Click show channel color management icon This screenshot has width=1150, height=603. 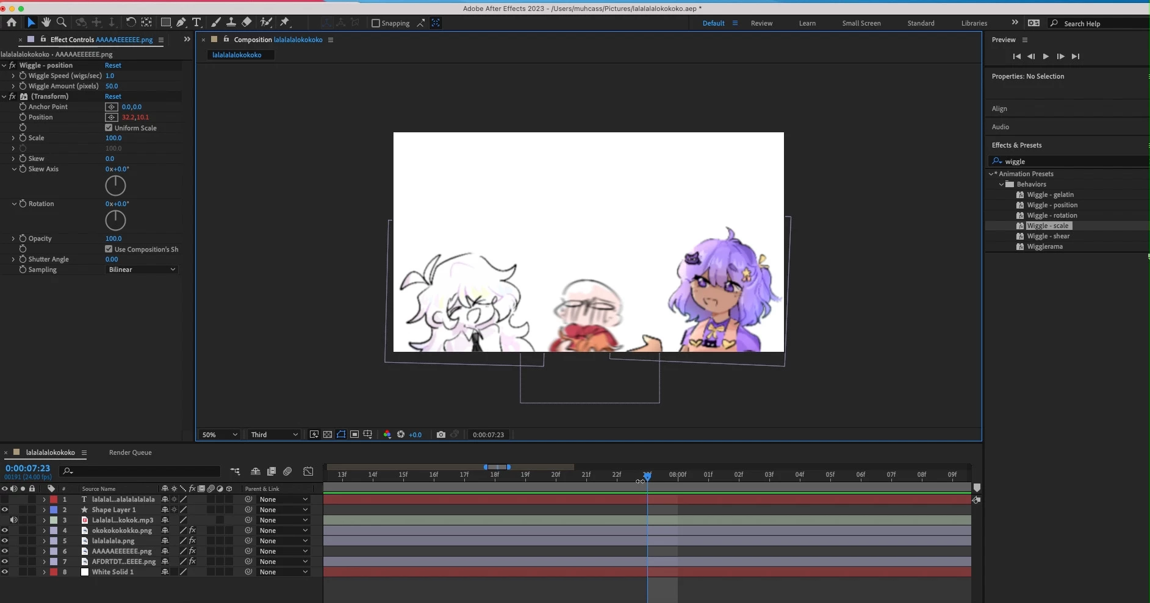[387, 435]
